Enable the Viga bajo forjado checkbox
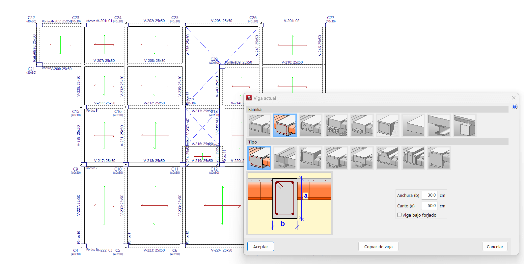The width and height of the screenshot is (524, 264). (x=400, y=215)
